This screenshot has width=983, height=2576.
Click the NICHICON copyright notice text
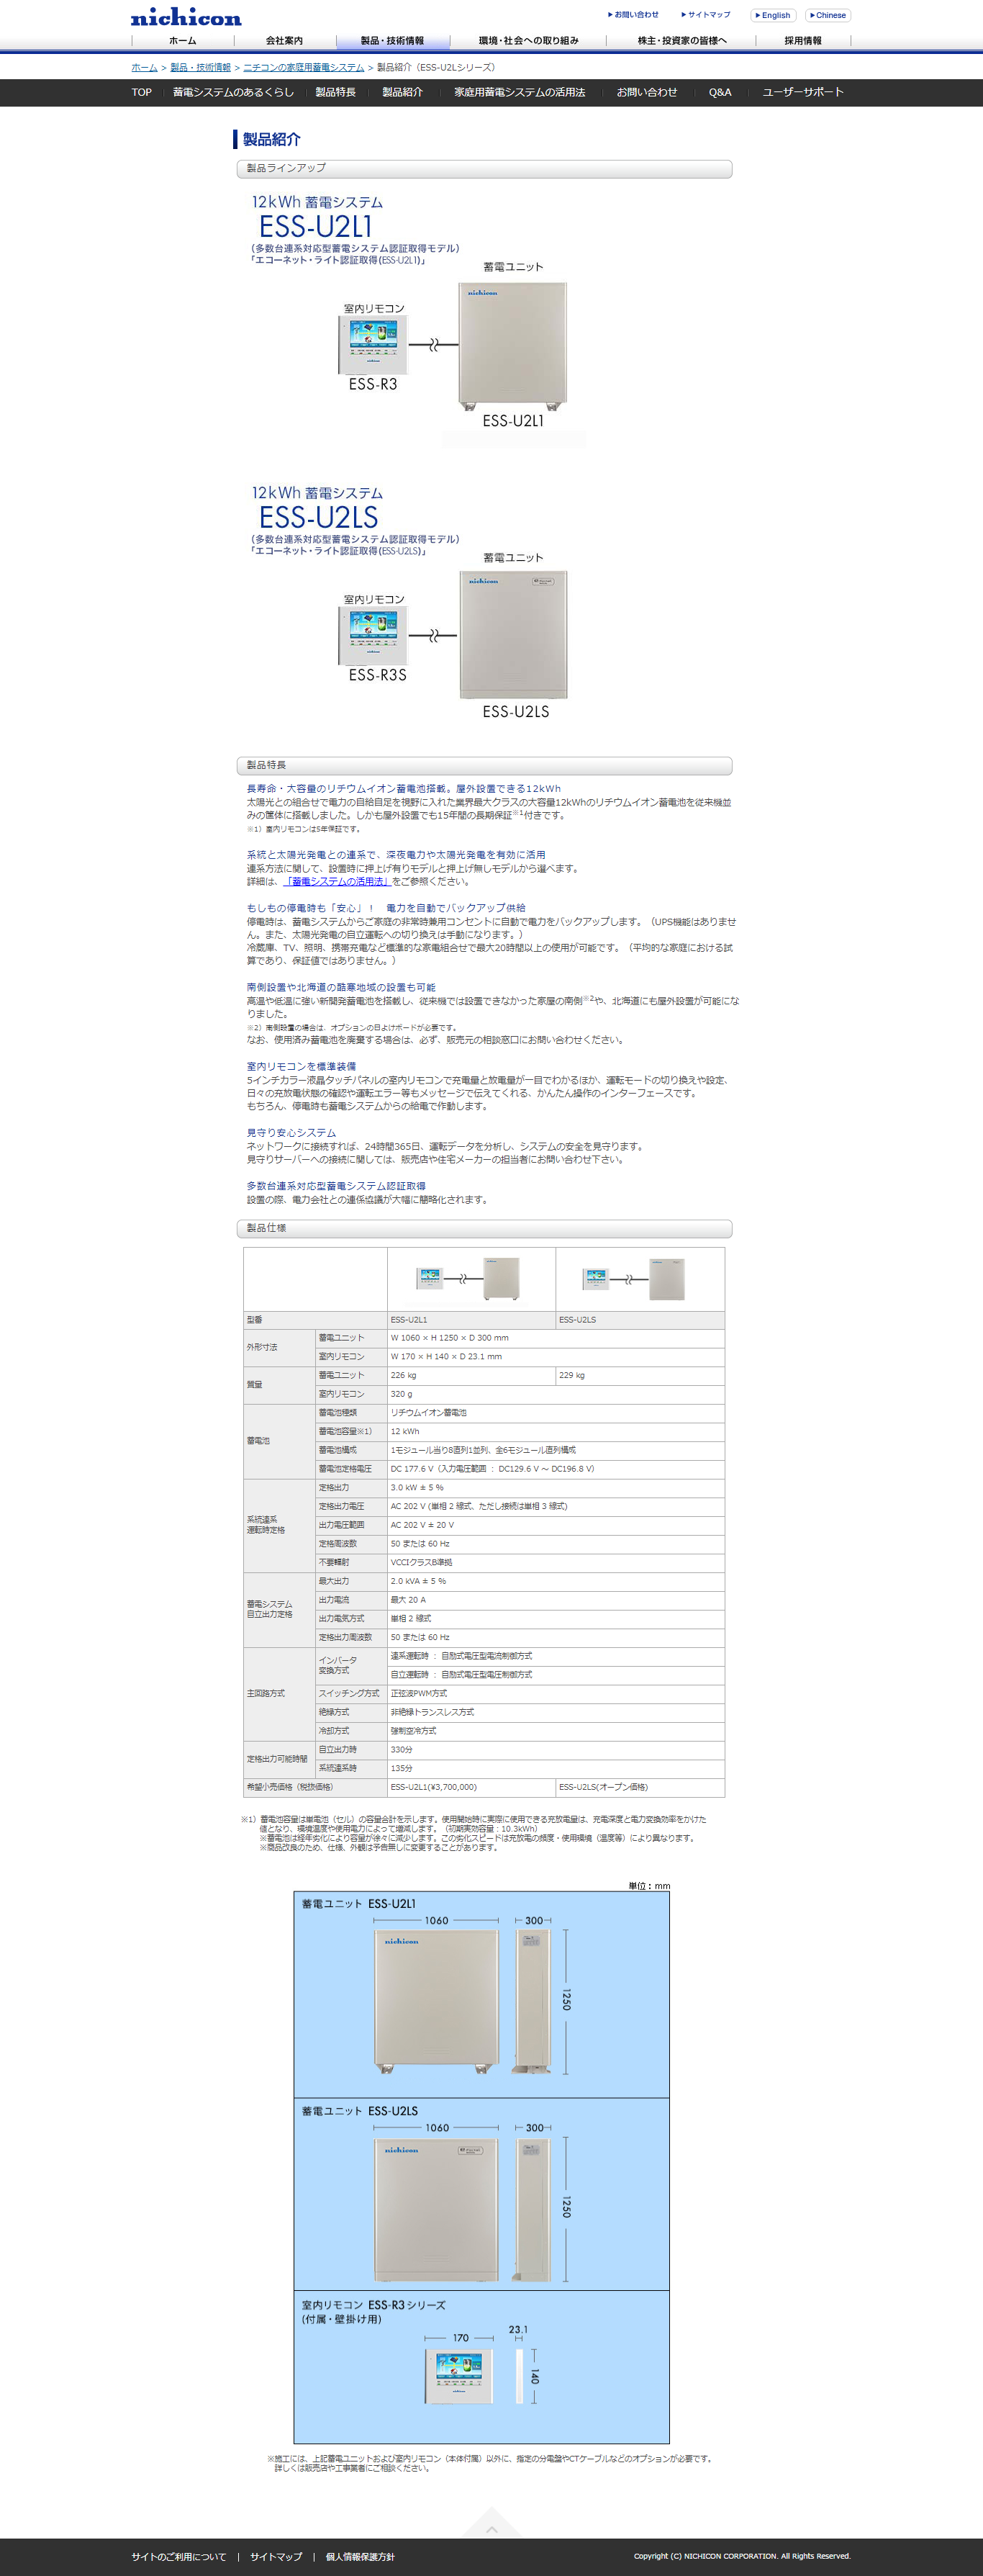[x=742, y=2556]
